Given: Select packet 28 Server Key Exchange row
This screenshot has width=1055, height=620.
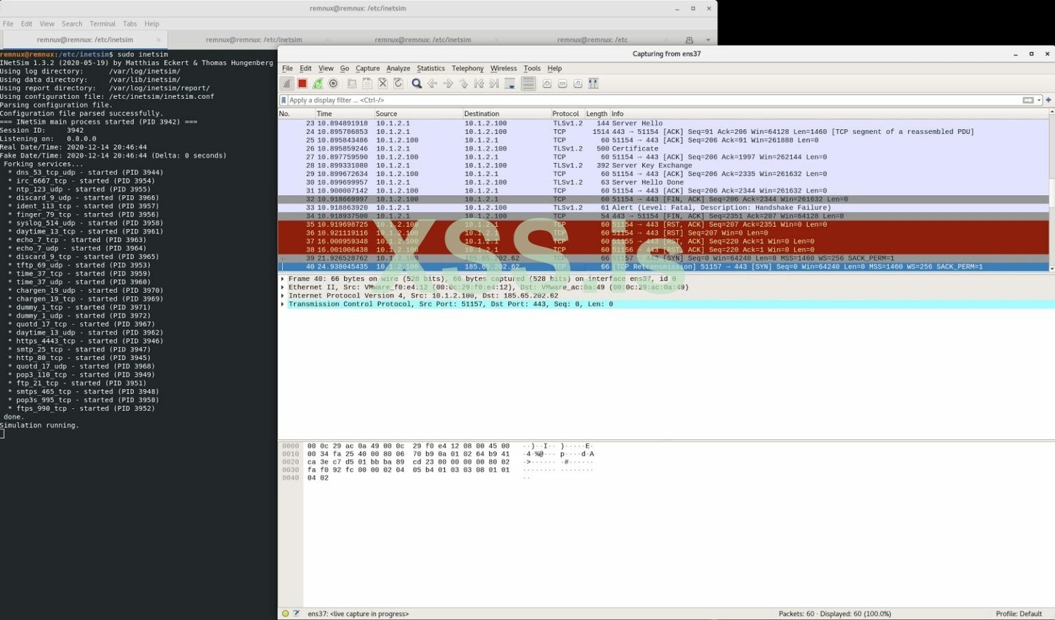Looking at the screenshot, I should (x=663, y=166).
